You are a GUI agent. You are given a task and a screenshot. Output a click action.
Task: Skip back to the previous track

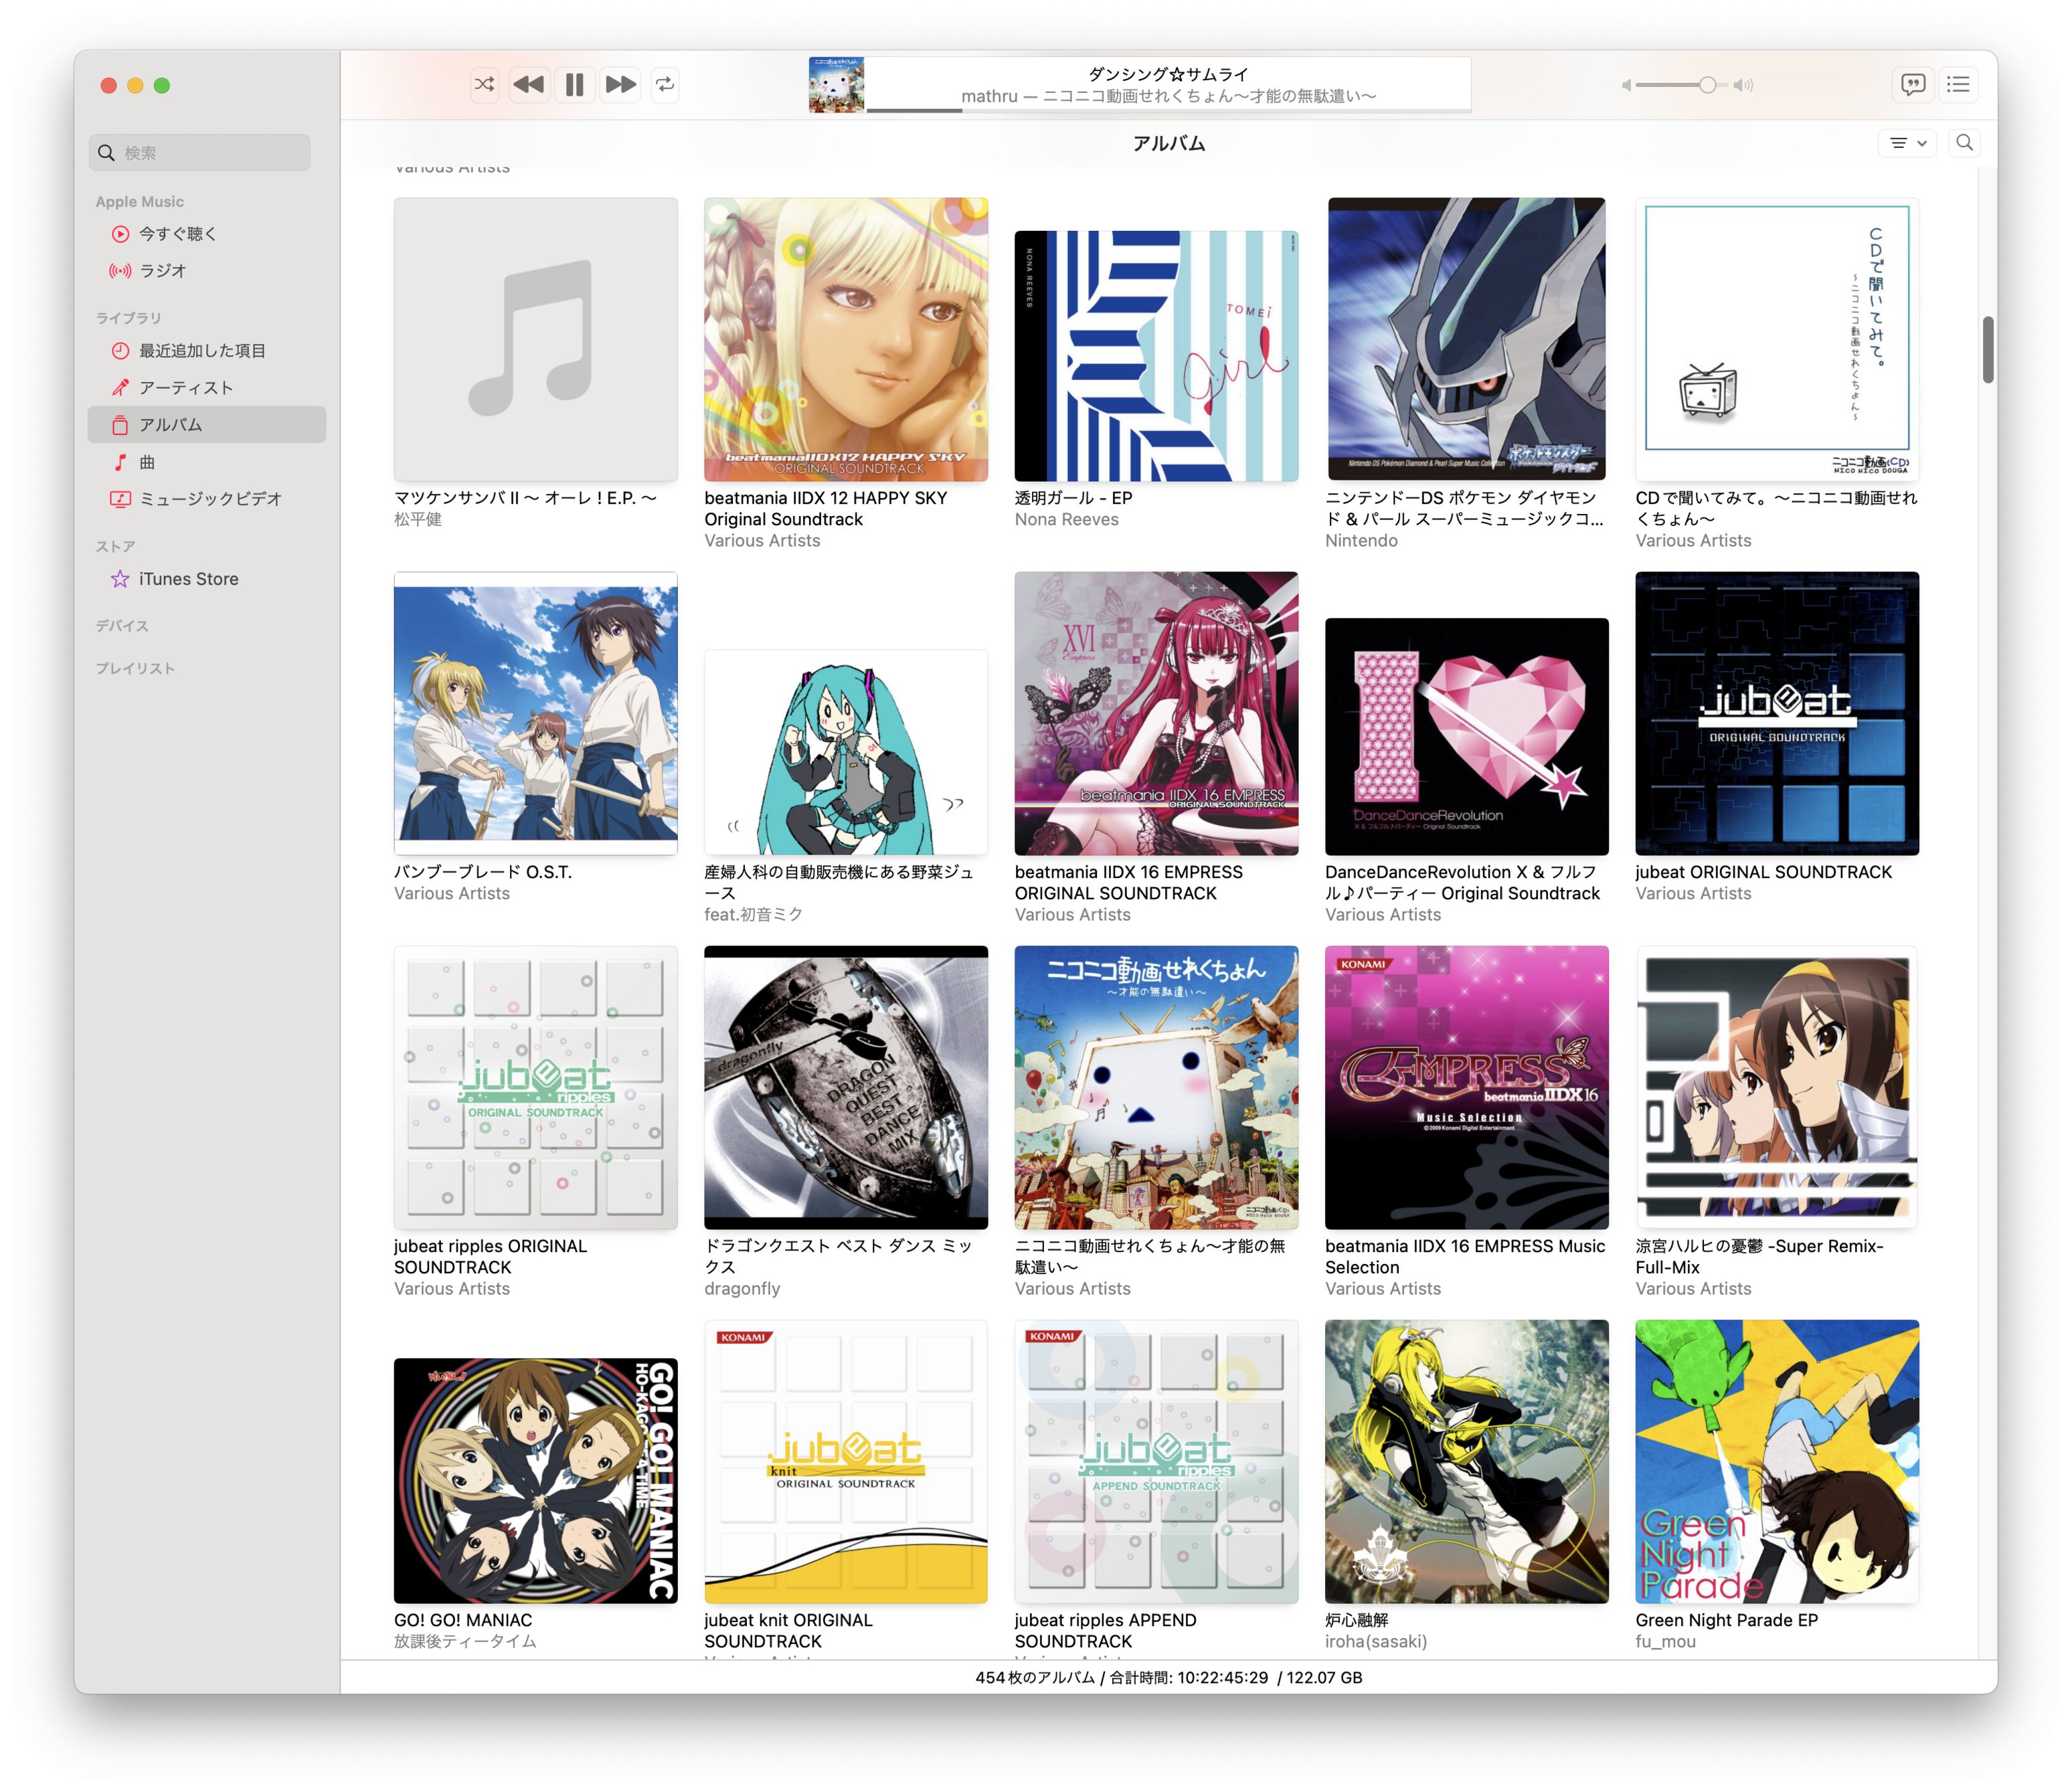click(x=528, y=85)
